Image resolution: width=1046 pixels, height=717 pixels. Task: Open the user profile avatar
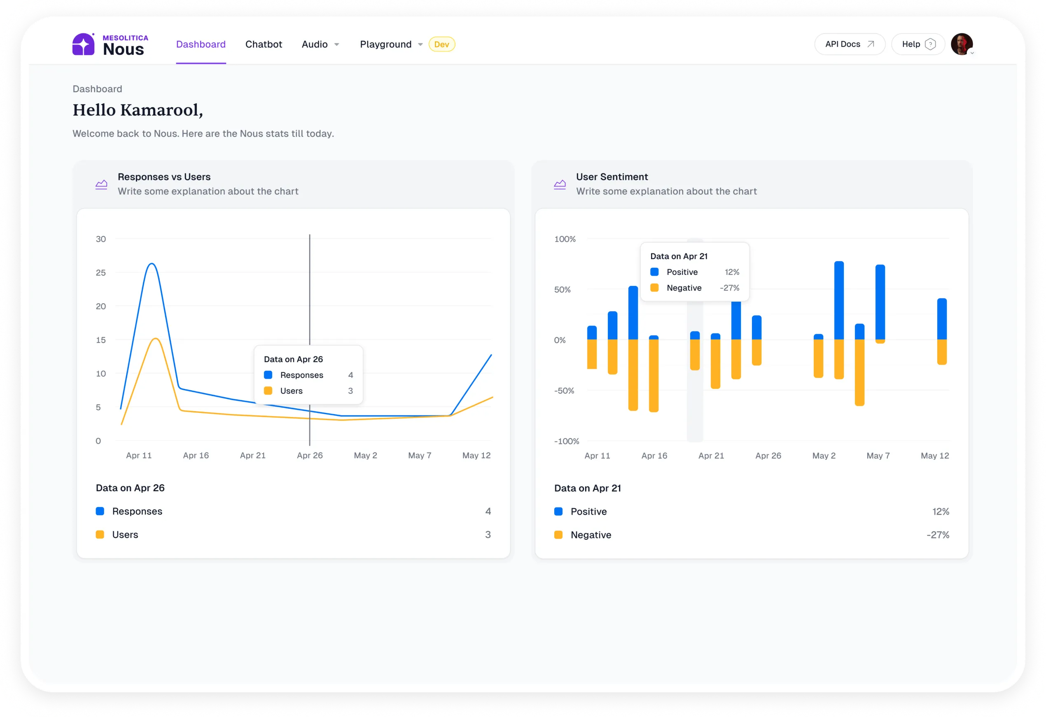[962, 44]
